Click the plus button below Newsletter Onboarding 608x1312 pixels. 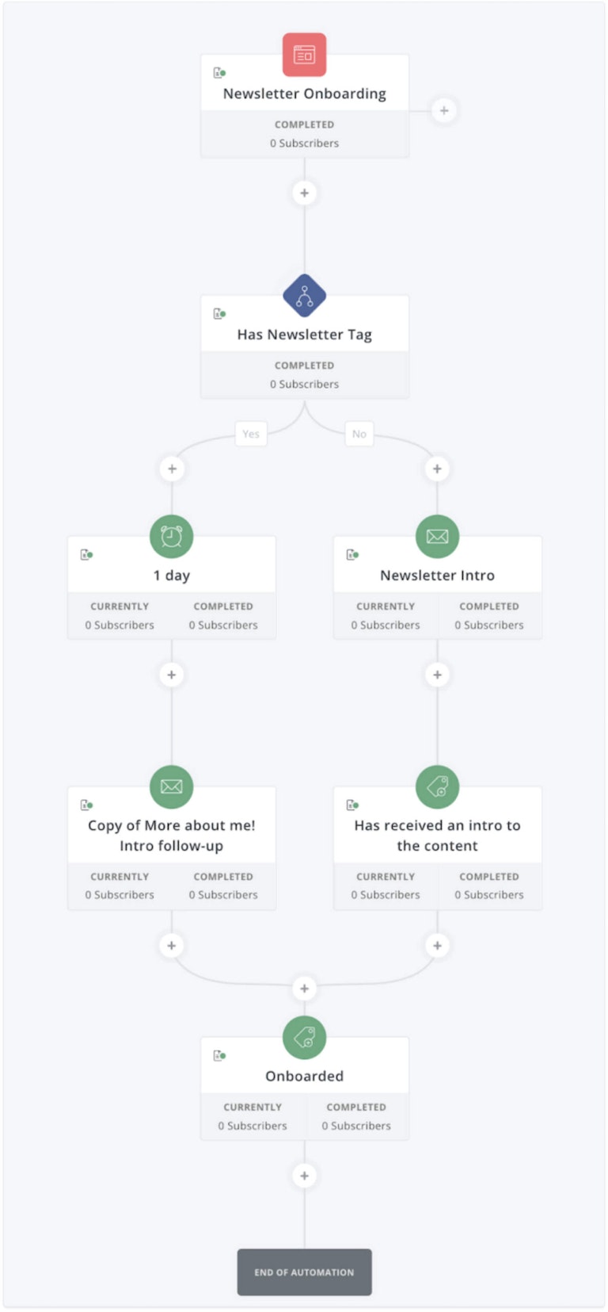(x=304, y=193)
